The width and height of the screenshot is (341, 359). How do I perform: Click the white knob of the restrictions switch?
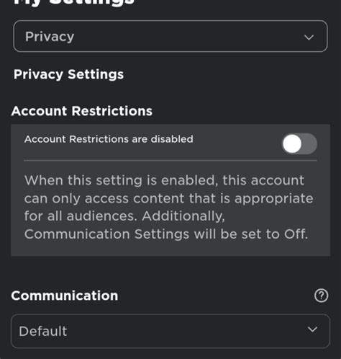(x=292, y=143)
